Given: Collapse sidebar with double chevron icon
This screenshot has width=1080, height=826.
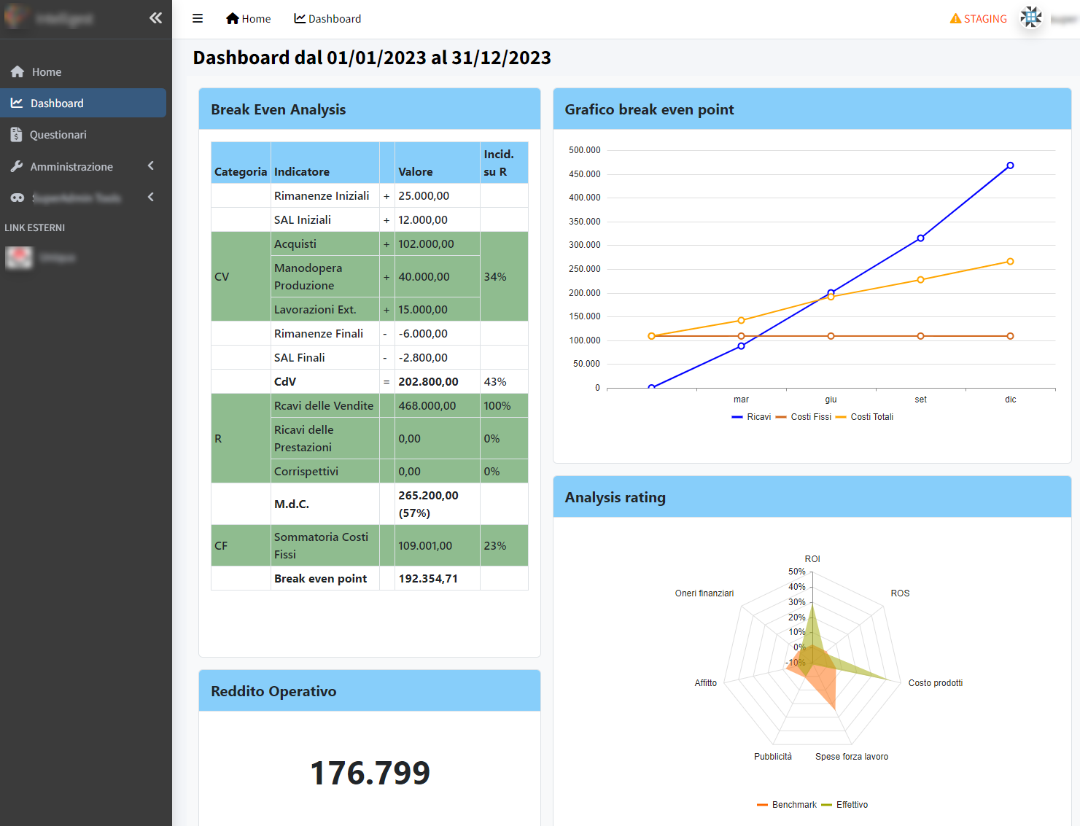Looking at the screenshot, I should 155,18.
